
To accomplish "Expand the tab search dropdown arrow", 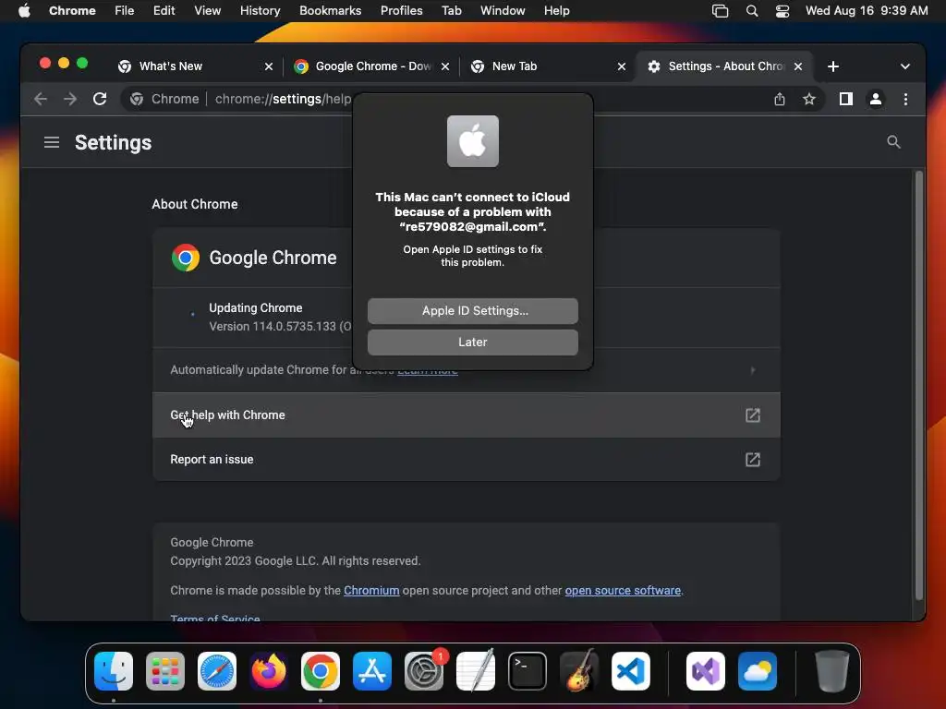I will click(x=905, y=66).
